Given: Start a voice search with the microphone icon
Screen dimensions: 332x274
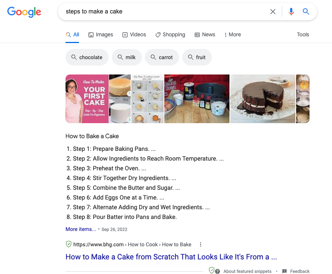Looking at the screenshot, I should pyautogui.click(x=291, y=12).
